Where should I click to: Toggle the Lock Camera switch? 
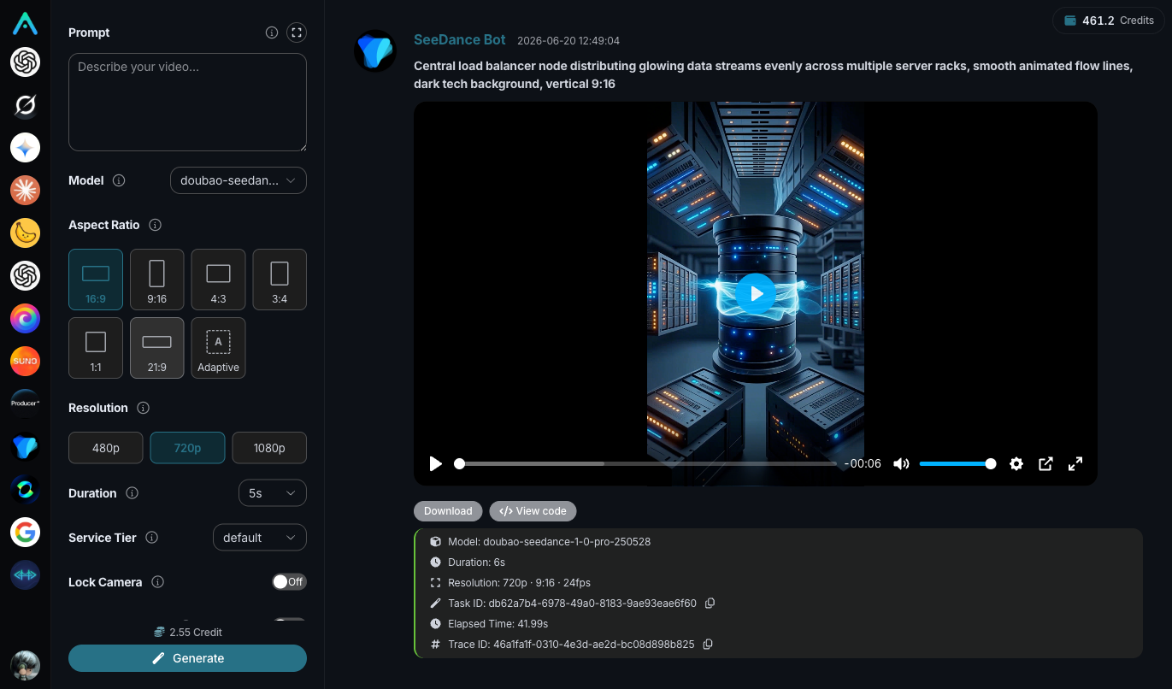point(289,581)
